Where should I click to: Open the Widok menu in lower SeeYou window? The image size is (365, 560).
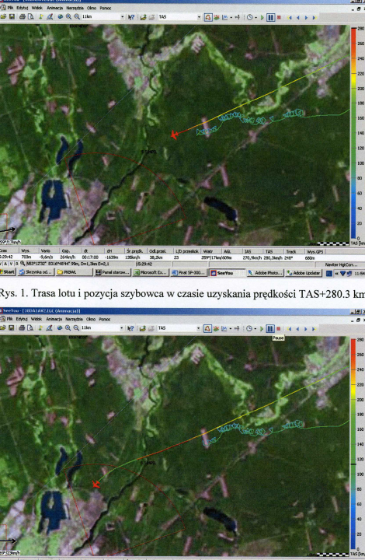pyautogui.click(x=37, y=319)
